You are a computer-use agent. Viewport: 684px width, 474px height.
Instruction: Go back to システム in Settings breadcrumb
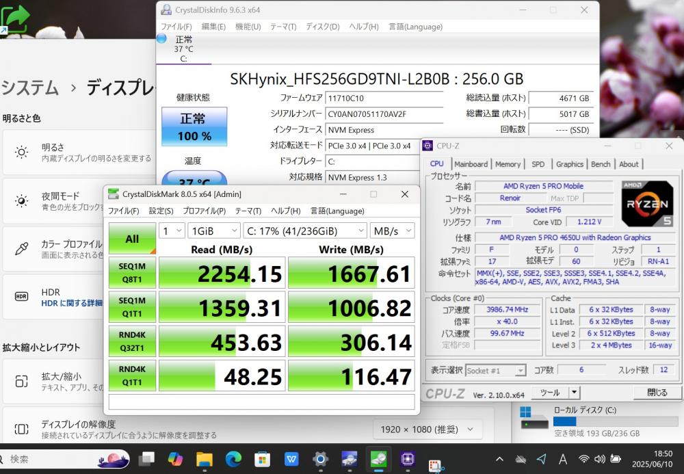(29, 88)
